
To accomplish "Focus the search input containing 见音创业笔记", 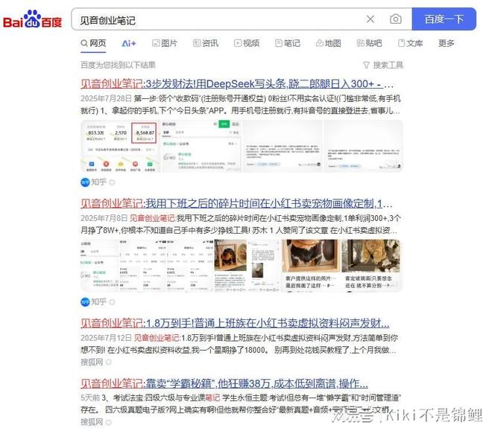I will tap(220, 20).
